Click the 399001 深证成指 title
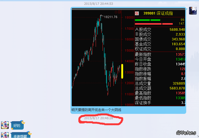The width and height of the screenshot is (199, 138). (158, 13)
